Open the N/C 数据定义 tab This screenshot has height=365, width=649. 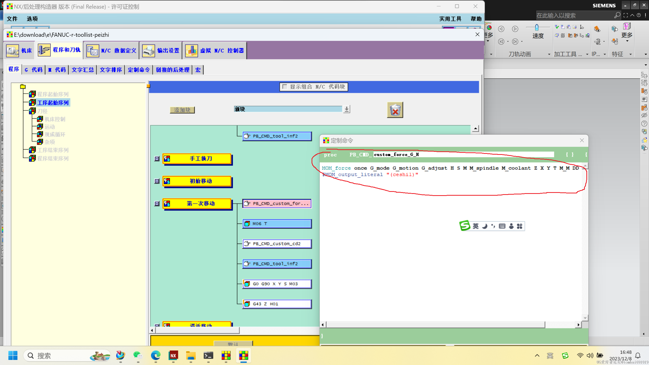[x=112, y=50]
